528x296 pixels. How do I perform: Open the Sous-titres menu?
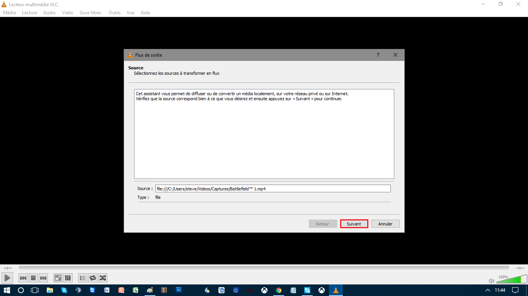click(x=90, y=13)
